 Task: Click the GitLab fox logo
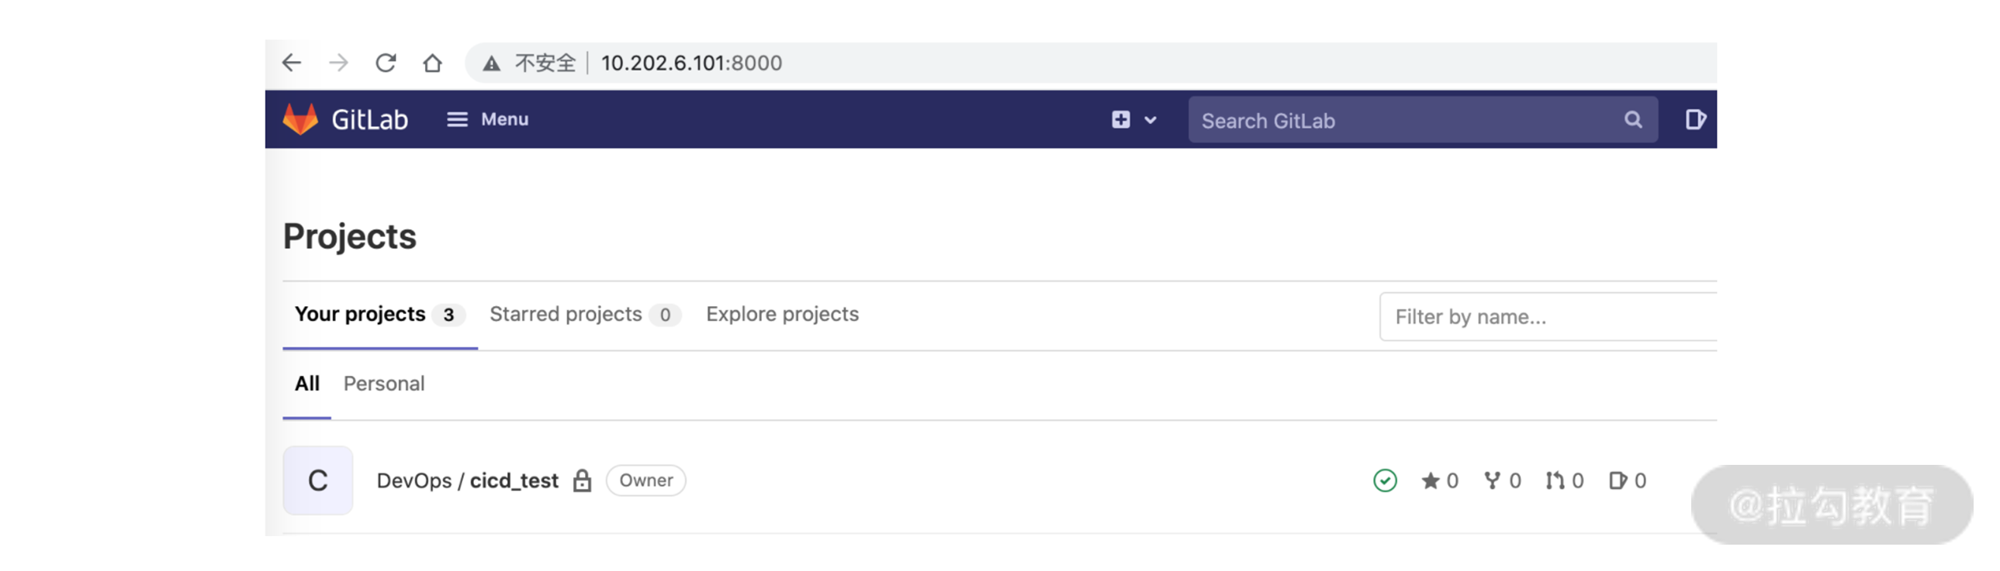(x=300, y=119)
